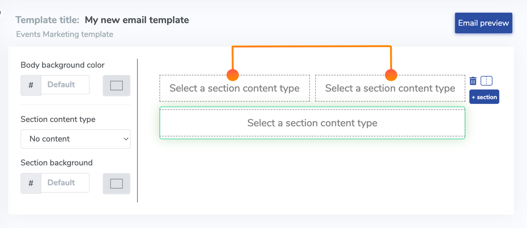Viewport: 527px width, 228px height.
Task: Focus the Section background hex input field
Action: click(x=65, y=183)
